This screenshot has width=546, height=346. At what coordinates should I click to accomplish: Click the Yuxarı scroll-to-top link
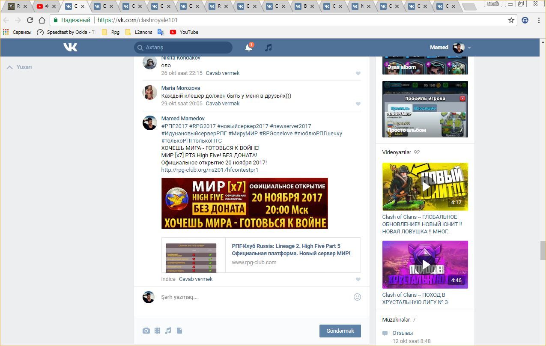click(19, 67)
